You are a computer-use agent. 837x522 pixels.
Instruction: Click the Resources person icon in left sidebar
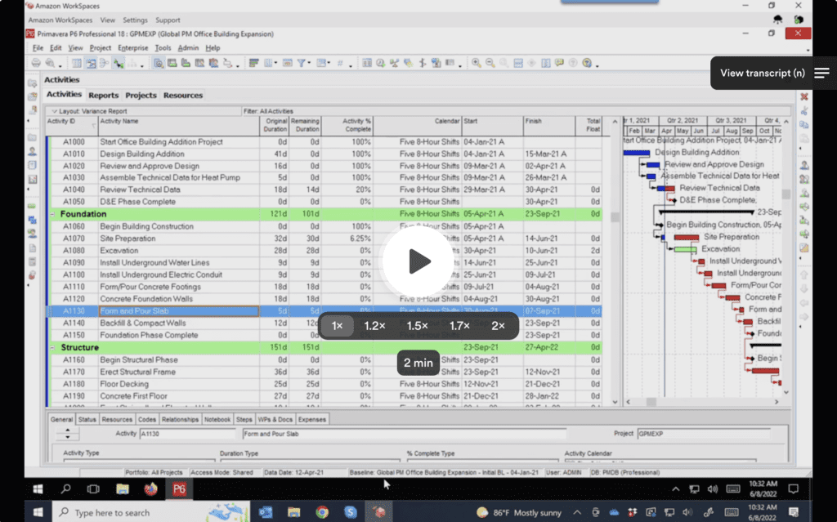(33, 152)
